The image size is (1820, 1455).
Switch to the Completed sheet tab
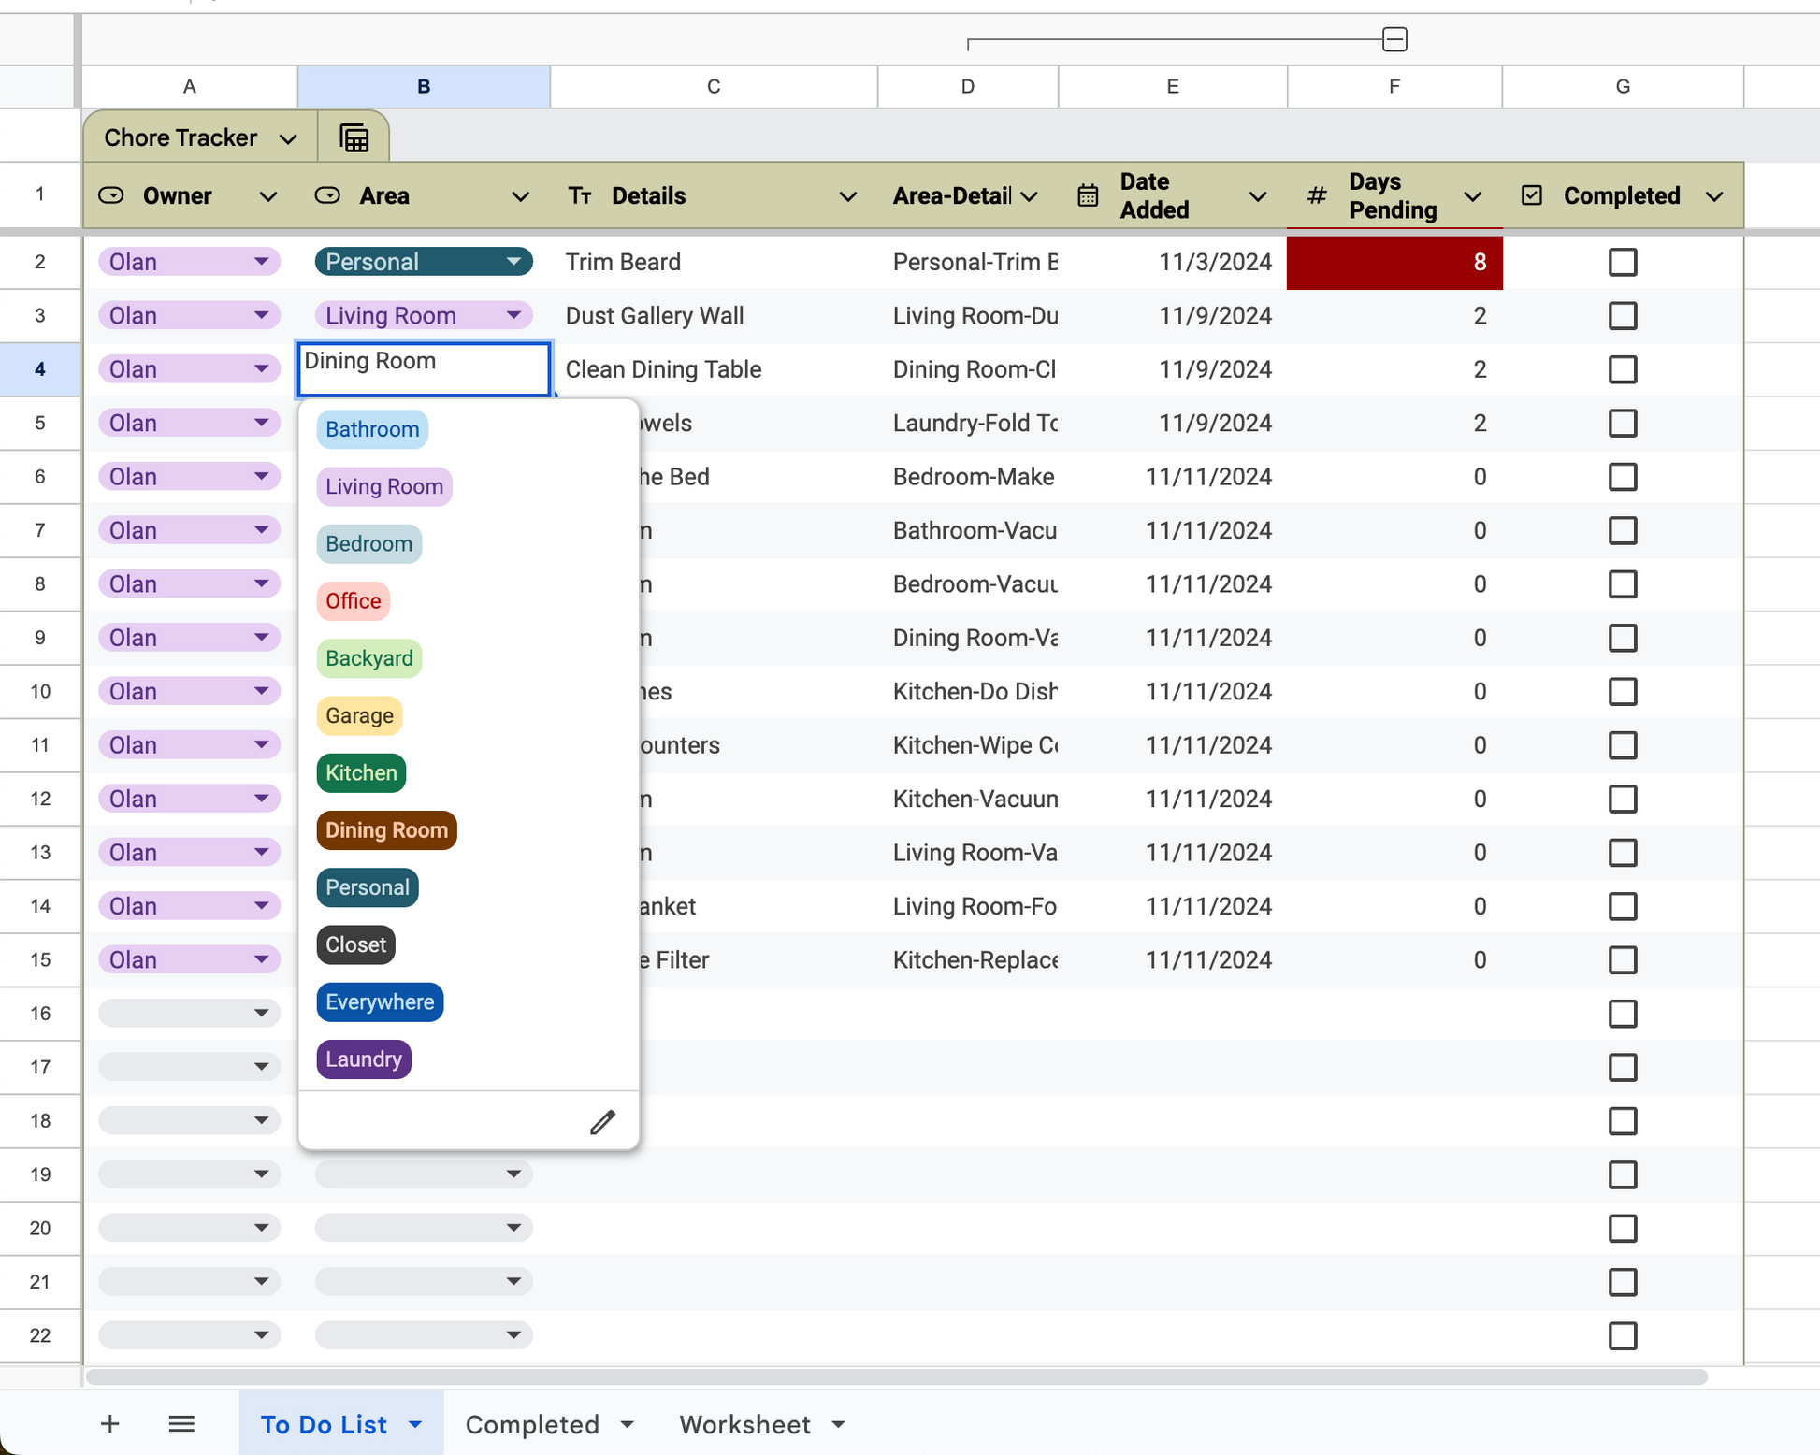(532, 1424)
